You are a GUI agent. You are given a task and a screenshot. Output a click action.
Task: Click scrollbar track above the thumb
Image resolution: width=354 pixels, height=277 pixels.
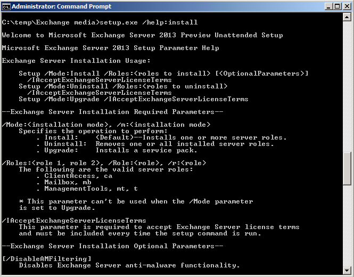point(347,86)
